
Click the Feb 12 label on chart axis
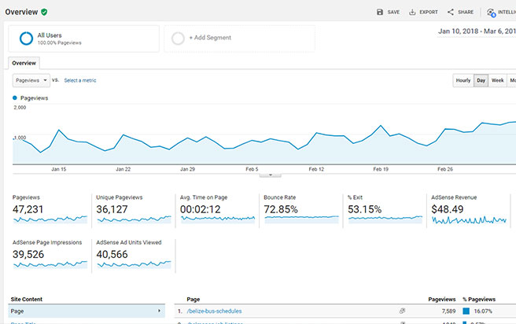coord(316,169)
